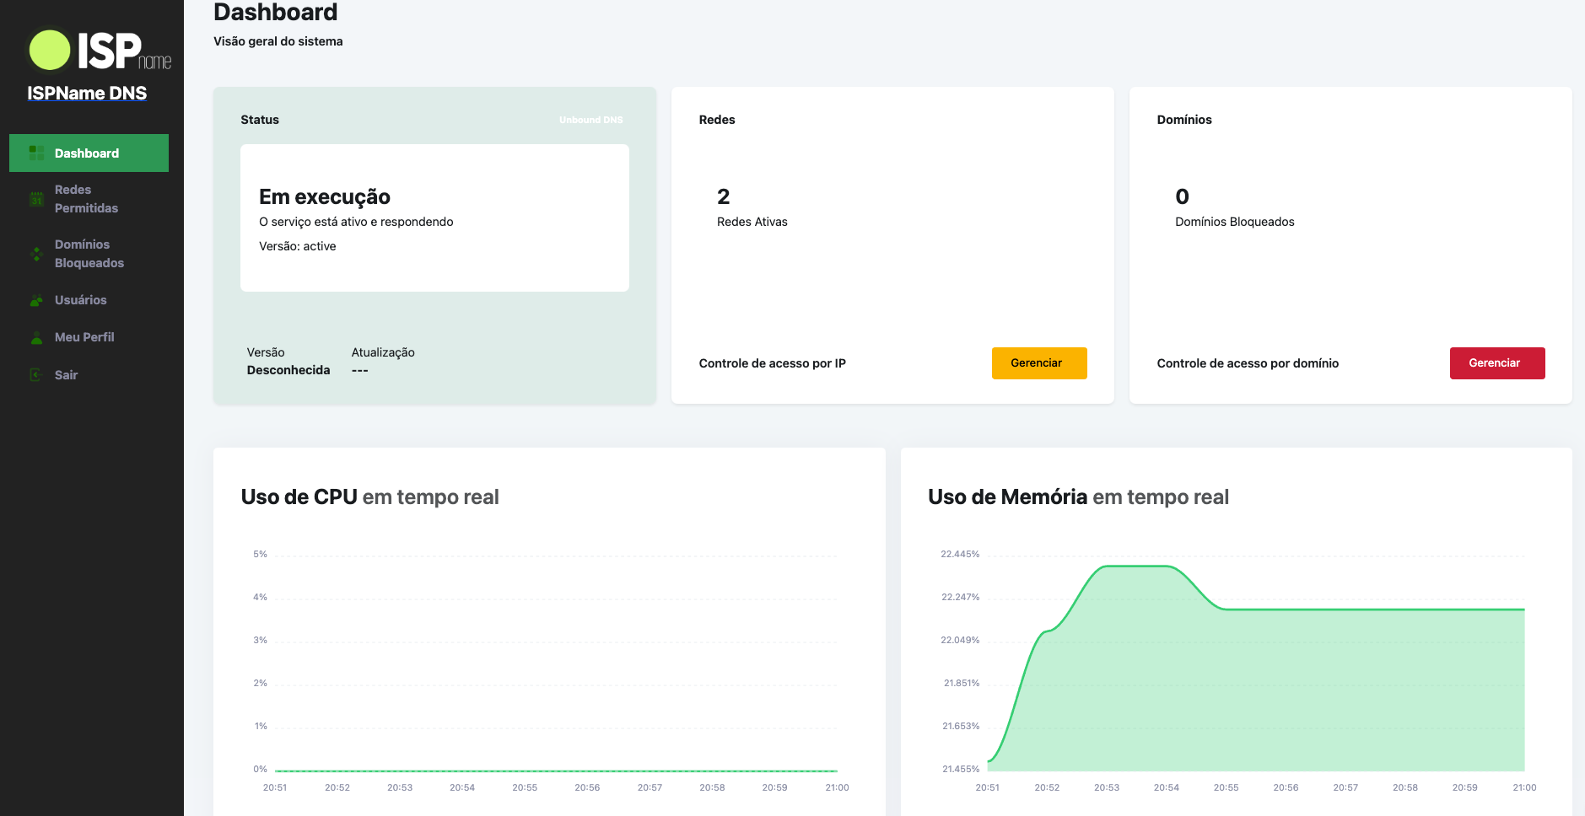Open the Domínios Bloqueados page

coord(89,254)
